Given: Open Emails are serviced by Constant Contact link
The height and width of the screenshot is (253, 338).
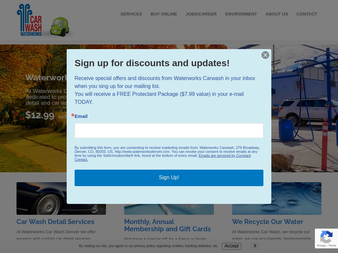Looking at the screenshot, I should pyautogui.click(x=163, y=157).
